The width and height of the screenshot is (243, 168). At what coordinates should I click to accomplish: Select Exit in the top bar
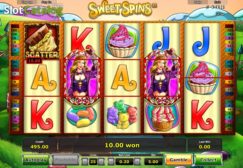(x=217, y=2)
